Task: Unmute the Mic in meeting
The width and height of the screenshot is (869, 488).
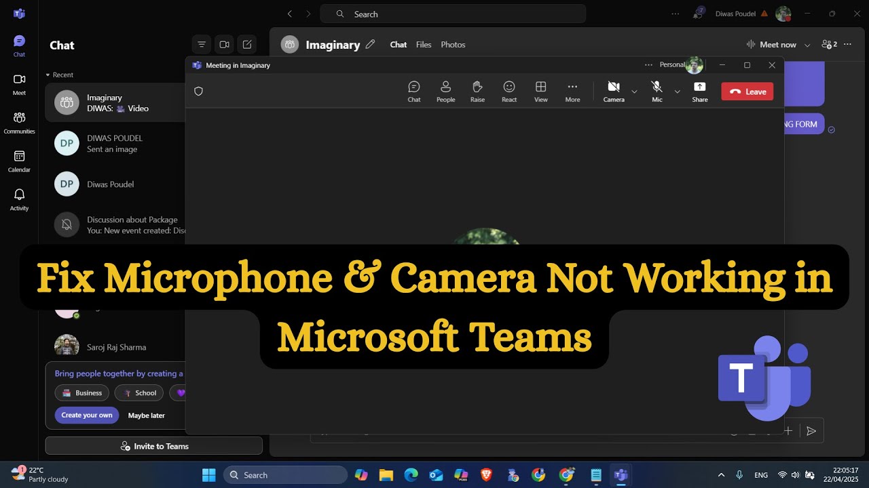Action: [x=657, y=91]
